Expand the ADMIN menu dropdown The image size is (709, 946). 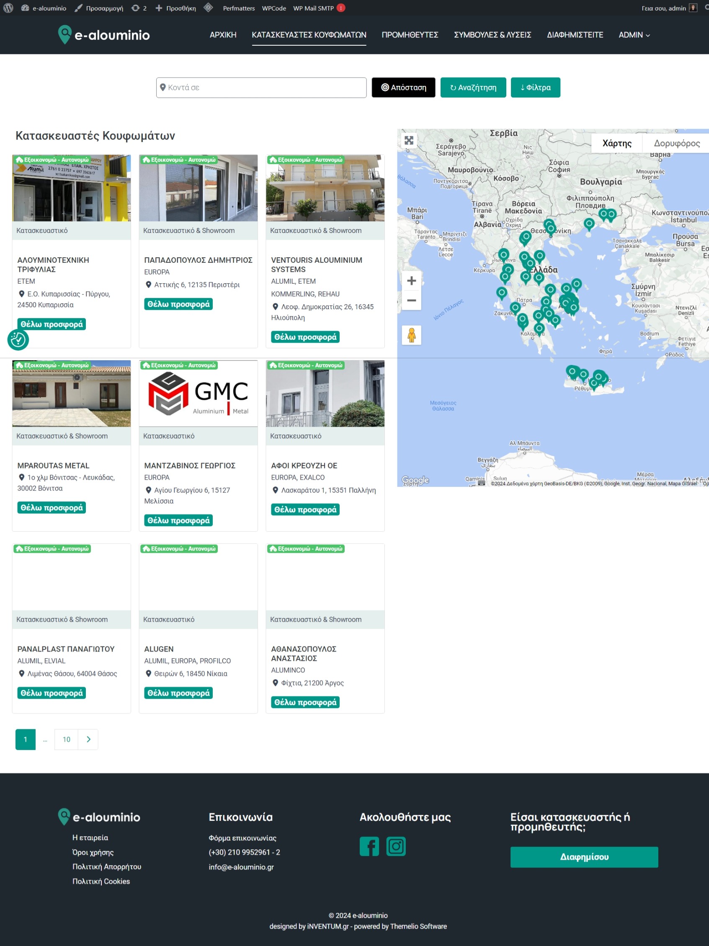click(634, 35)
